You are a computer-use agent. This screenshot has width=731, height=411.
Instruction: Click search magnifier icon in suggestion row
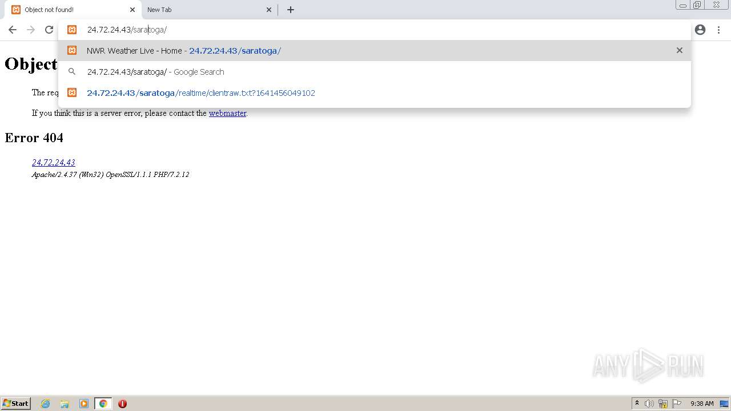[x=72, y=72]
